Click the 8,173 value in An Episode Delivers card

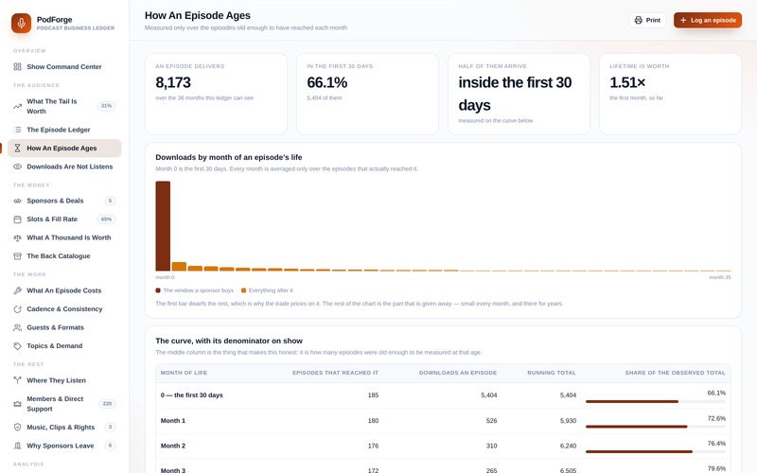[x=173, y=82]
